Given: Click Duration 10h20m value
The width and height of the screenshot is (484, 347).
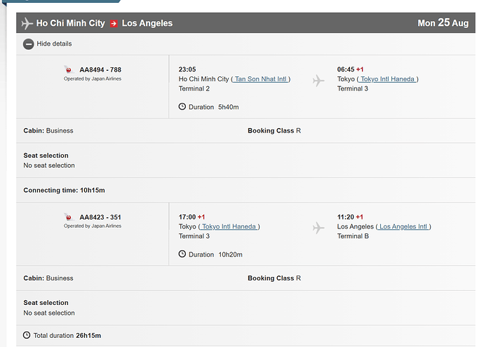Looking at the screenshot, I should pyautogui.click(x=230, y=254).
